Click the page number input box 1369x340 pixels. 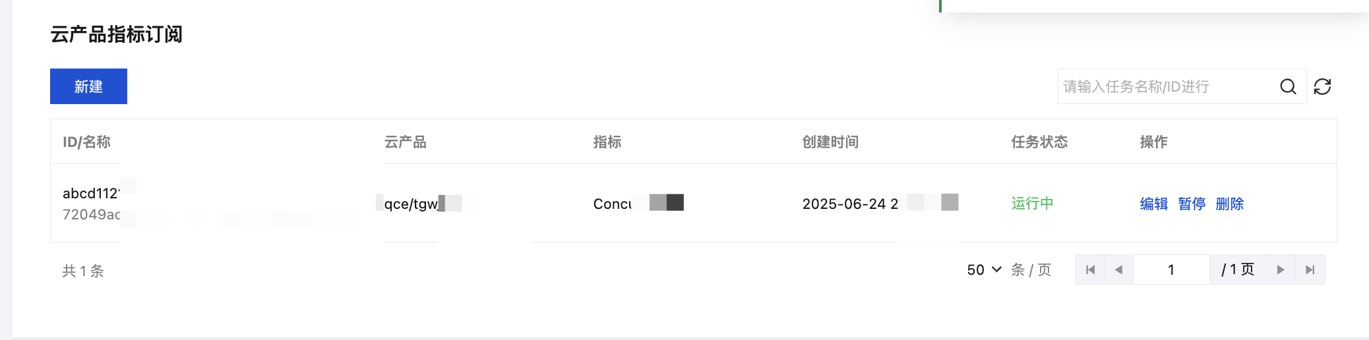tap(1171, 269)
